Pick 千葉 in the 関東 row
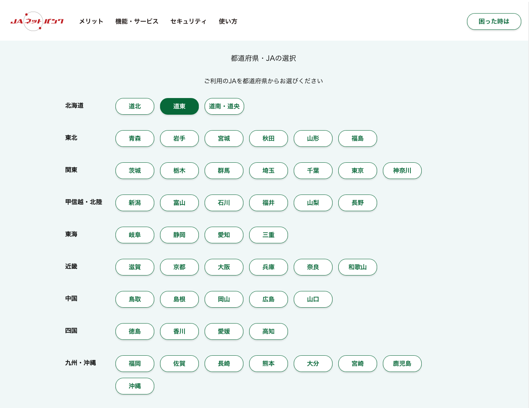 point(313,170)
